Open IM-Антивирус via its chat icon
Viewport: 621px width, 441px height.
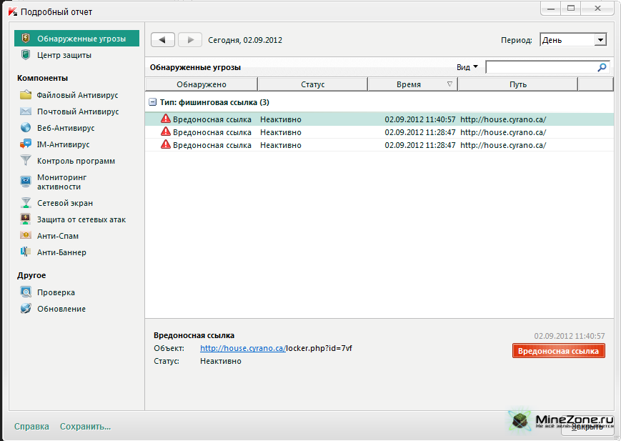(x=26, y=144)
